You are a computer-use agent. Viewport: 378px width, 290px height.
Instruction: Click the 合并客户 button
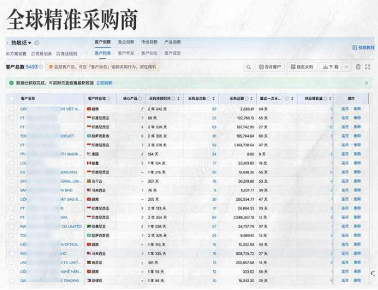269,67
